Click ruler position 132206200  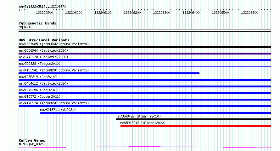tap(132, 13)
